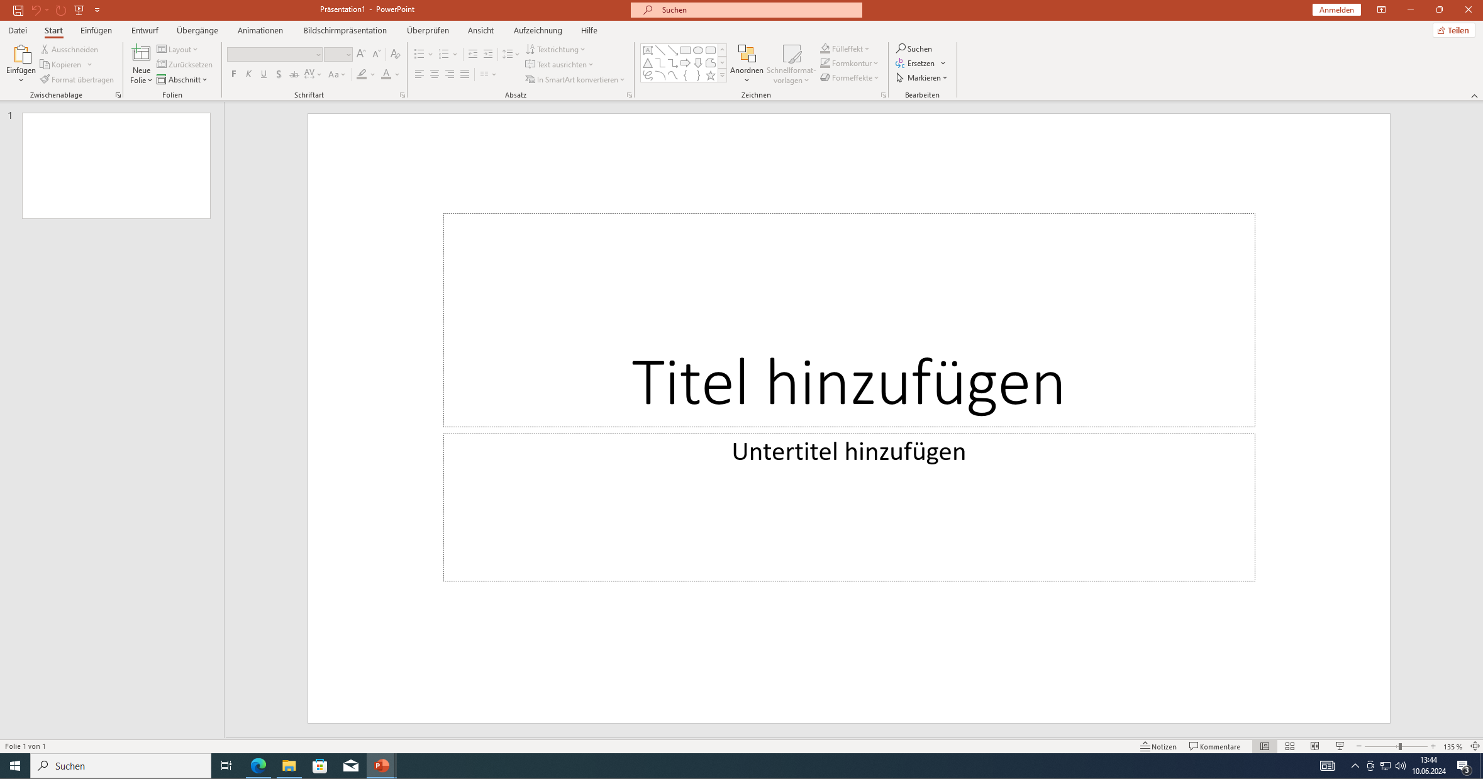Click the Anmelden button
1483x779 pixels.
click(1336, 10)
